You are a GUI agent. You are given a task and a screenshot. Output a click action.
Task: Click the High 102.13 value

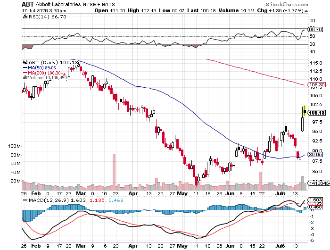click(142, 10)
